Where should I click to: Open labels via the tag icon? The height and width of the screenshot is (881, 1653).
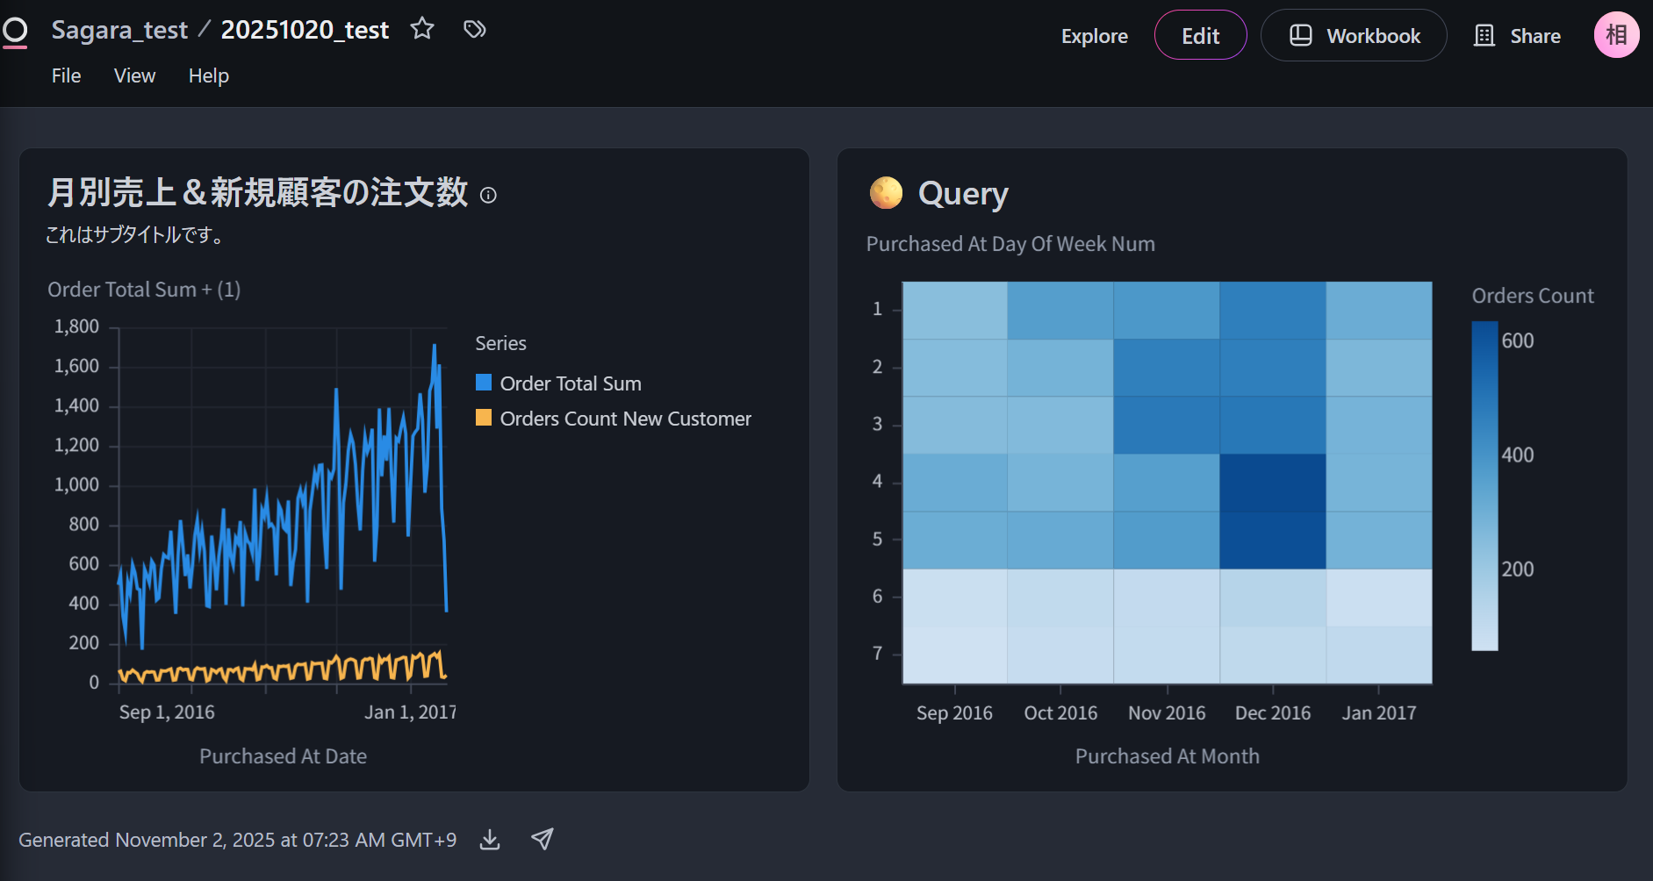(x=475, y=29)
